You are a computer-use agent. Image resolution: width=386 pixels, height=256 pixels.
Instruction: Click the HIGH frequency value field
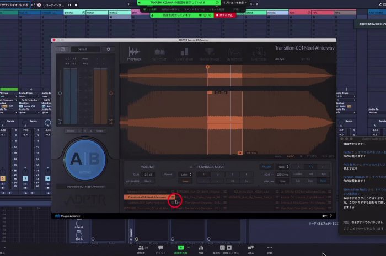[x=282, y=175]
